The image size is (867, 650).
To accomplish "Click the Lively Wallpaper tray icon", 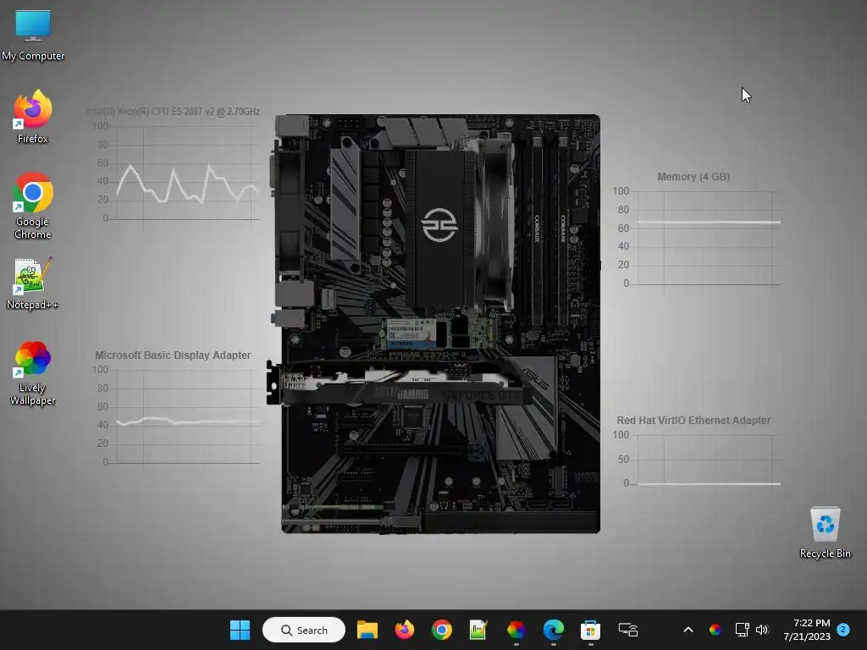I will pyautogui.click(x=715, y=630).
